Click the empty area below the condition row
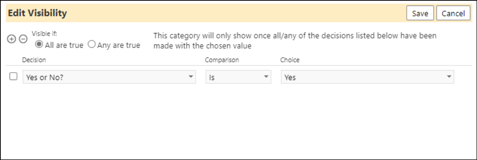 click(x=238, y=121)
